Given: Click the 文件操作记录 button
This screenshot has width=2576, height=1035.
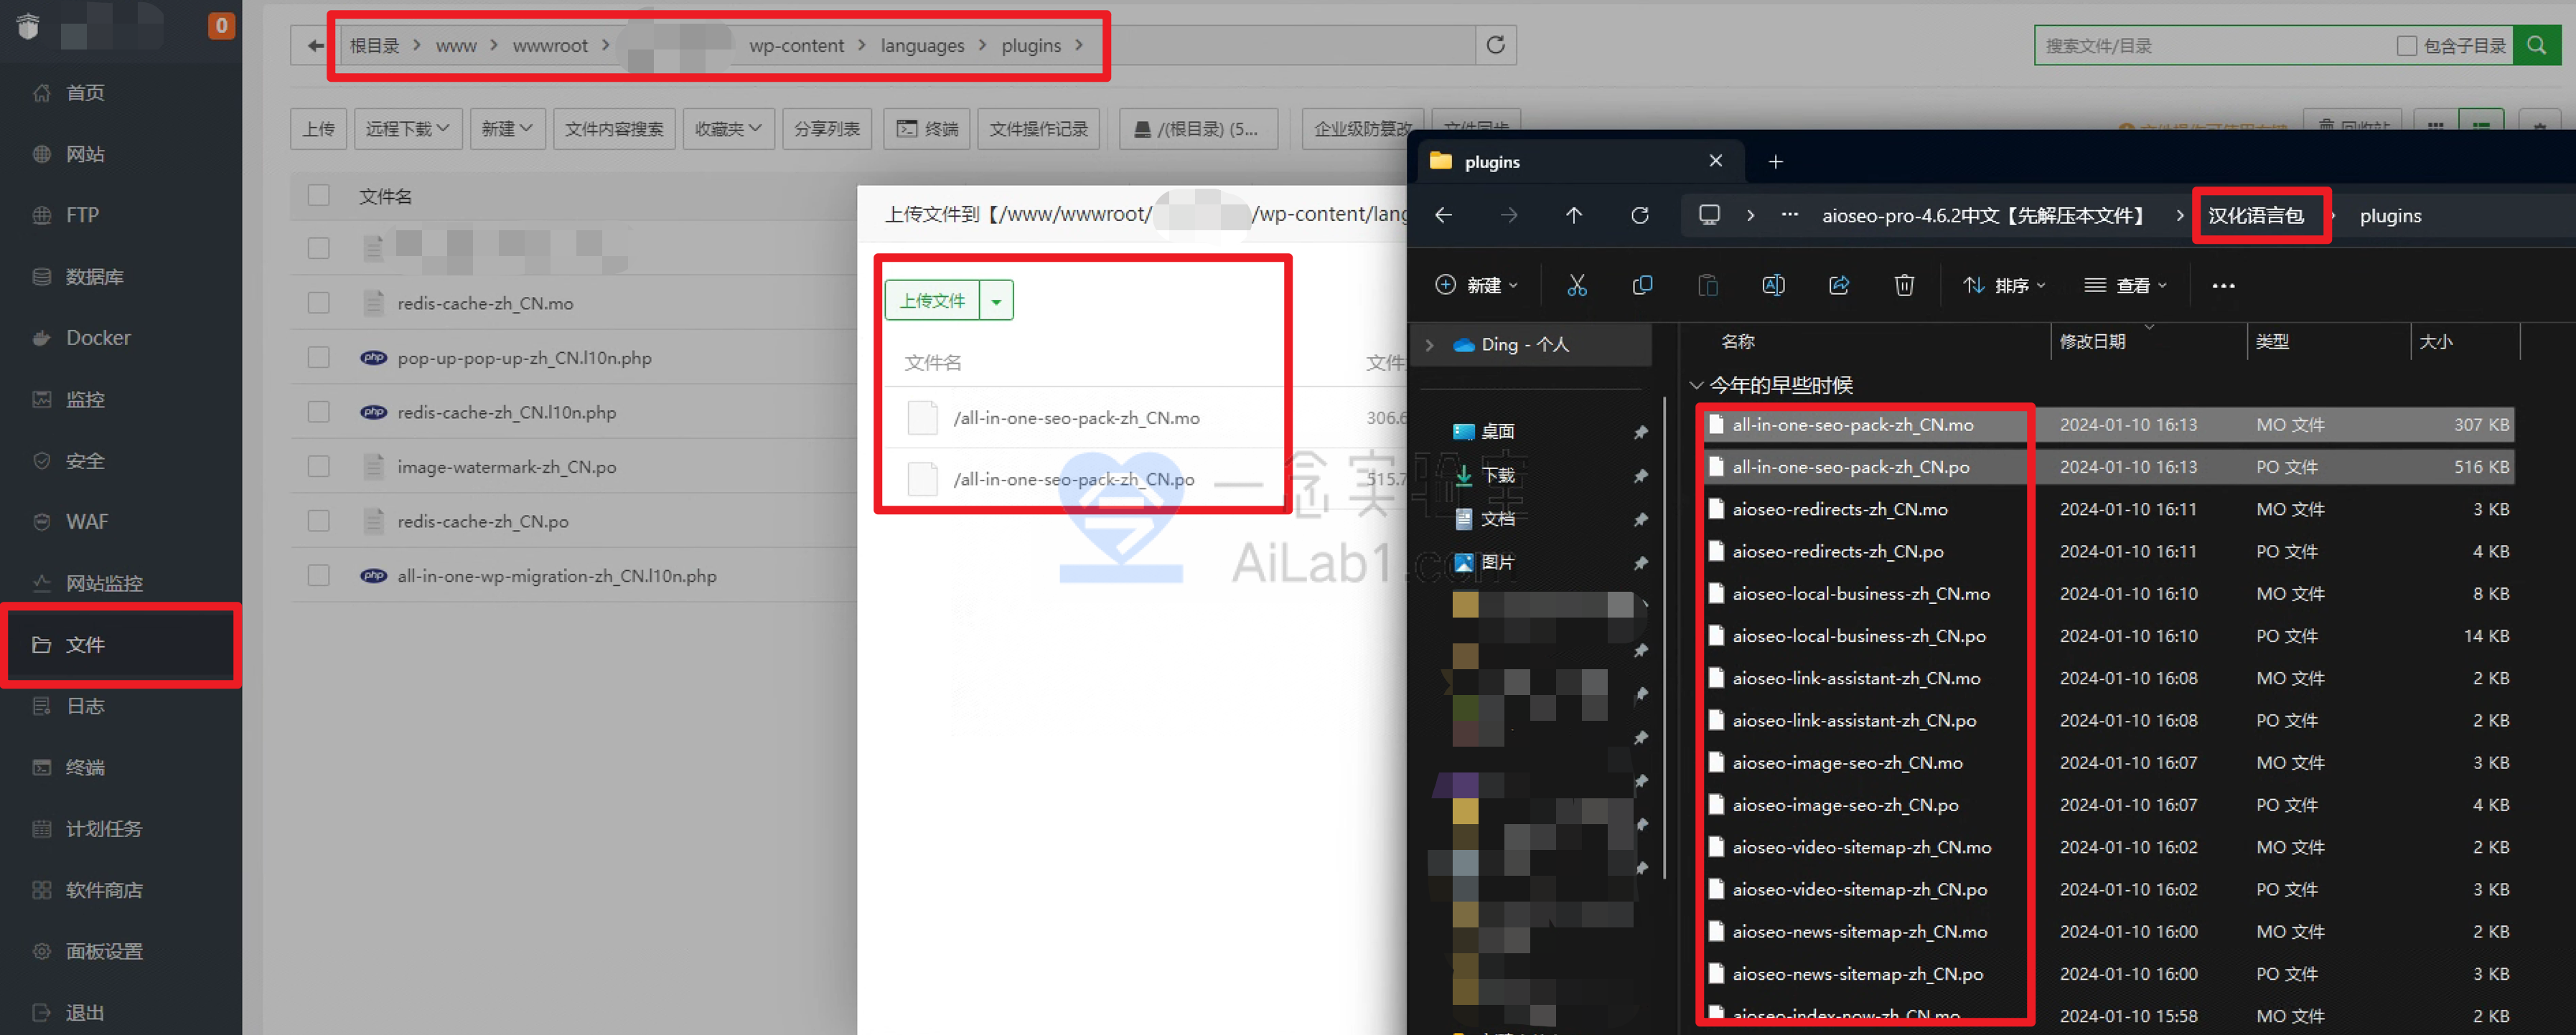Looking at the screenshot, I should 1038,129.
